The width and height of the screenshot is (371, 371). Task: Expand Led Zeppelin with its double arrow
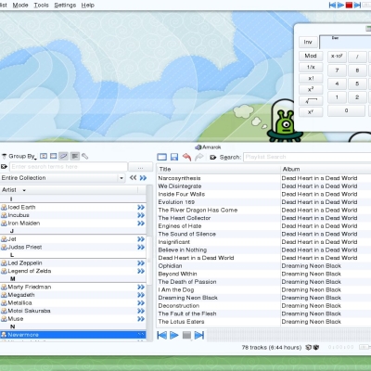click(141, 263)
